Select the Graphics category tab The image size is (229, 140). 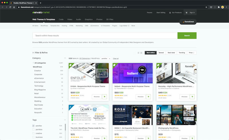pyautogui.click(x=88, y=19)
